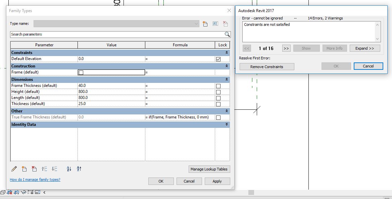
Task: Create a new family type via icon
Action: (x=205, y=23)
